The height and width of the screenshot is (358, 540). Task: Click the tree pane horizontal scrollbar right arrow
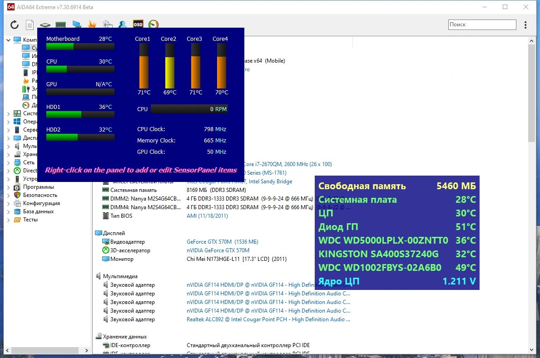(86, 350)
